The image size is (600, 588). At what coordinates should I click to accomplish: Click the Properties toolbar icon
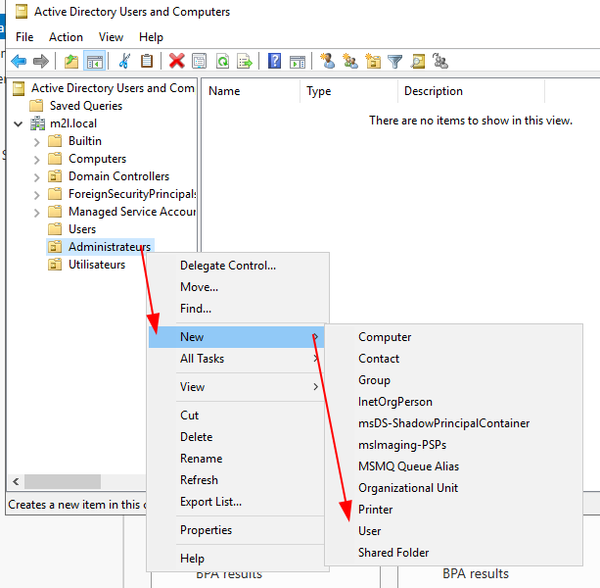(x=199, y=61)
